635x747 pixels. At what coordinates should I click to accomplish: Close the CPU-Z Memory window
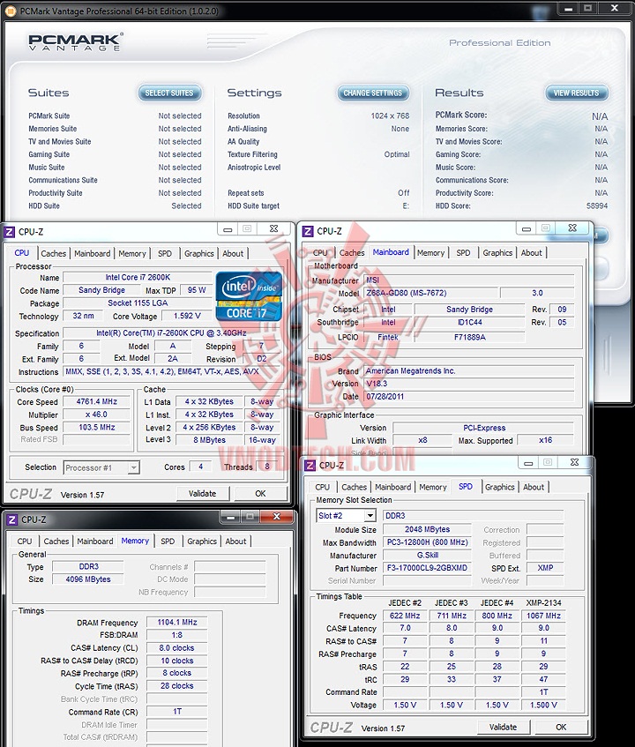(276, 517)
